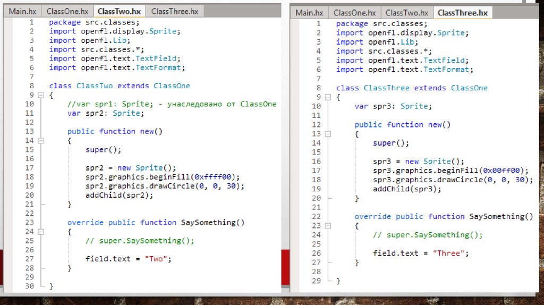This screenshot has height=305, width=544.
Task: Select ClassTwo.hx tab in right pane
Action: point(406,13)
